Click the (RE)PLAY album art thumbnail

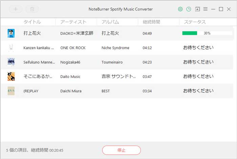[x=11, y=91]
